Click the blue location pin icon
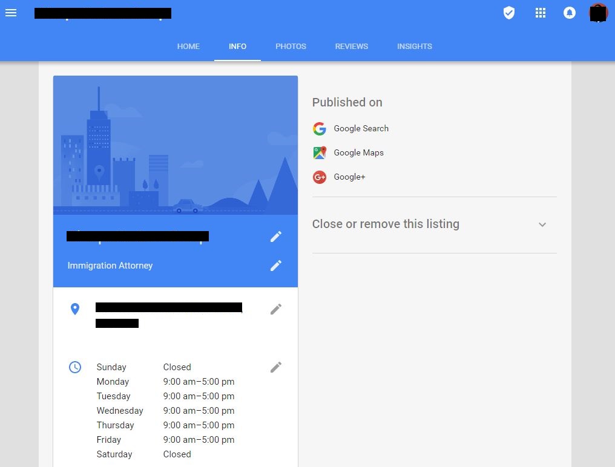Image resolution: width=615 pixels, height=467 pixels. (75, 309)
